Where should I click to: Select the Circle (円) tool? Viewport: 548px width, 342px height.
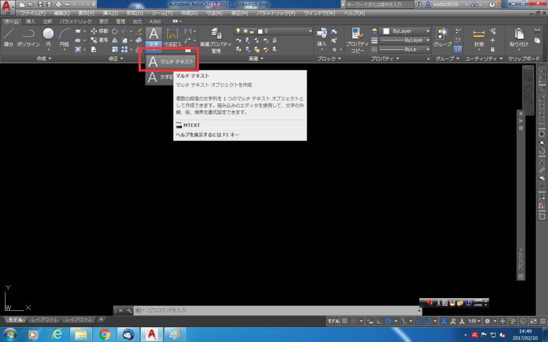click(48, 37)
